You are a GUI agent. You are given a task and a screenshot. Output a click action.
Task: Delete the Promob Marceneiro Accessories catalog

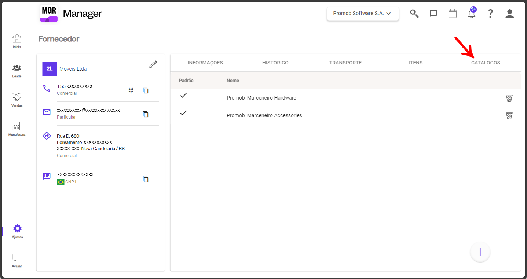[x=509, y=116]
